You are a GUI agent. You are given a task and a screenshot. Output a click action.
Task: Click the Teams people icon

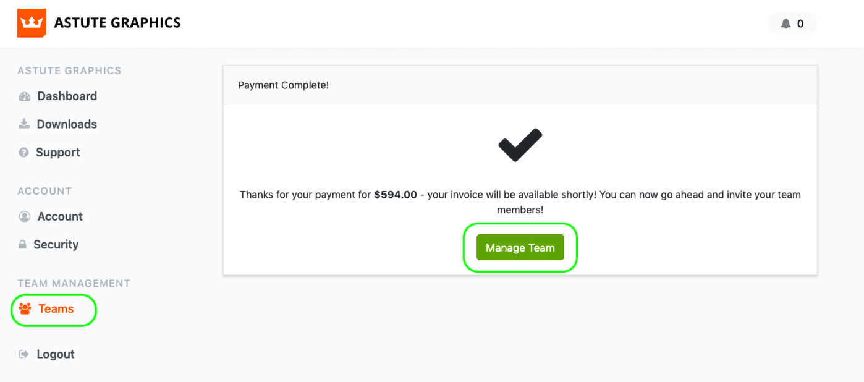point(25,309)
